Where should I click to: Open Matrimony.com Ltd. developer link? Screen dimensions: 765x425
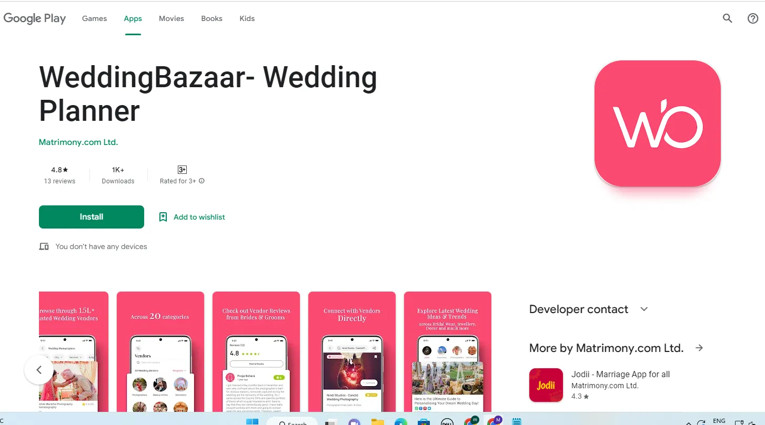[78, 142]
